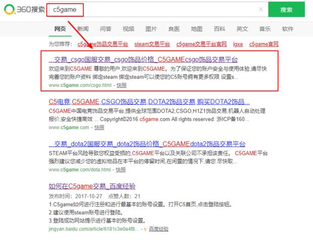Click URL www.c5game.com/dota.html
Screen dimensions: 313x240
point(80,170)
